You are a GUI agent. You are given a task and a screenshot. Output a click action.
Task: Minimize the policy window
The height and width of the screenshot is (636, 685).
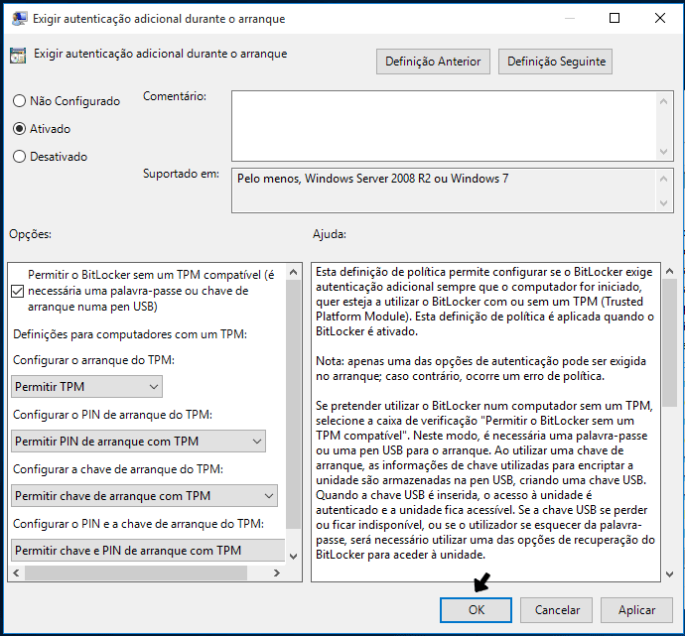569,18
